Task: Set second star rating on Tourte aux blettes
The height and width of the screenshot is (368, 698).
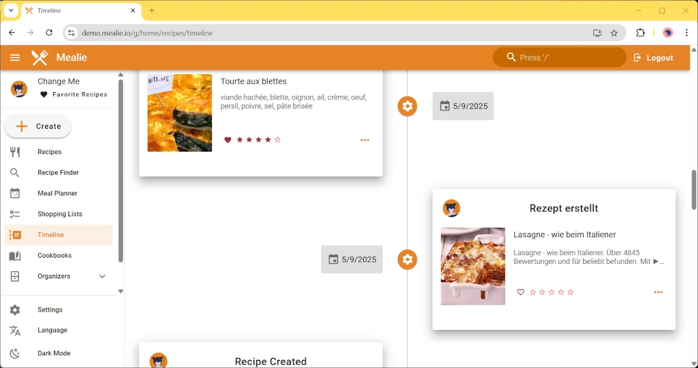Action: point(249,140)
